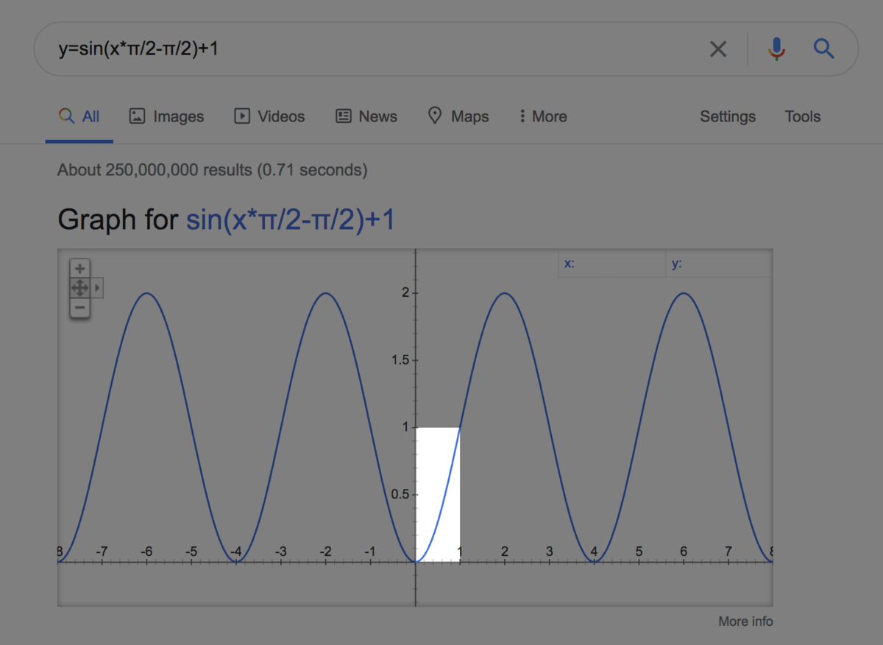The image size is (883, 645).
Task: Select the All results tab
Action: click(x=79, y=116)
